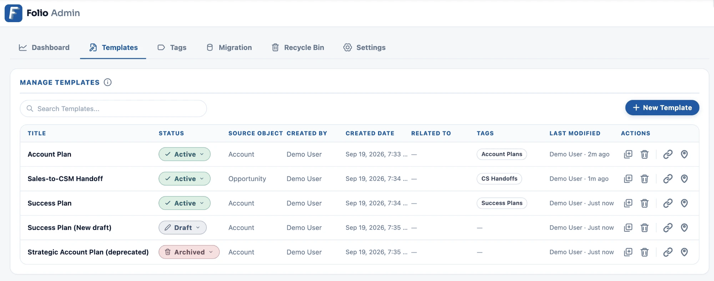Click the New Template button

coord(662,107)
